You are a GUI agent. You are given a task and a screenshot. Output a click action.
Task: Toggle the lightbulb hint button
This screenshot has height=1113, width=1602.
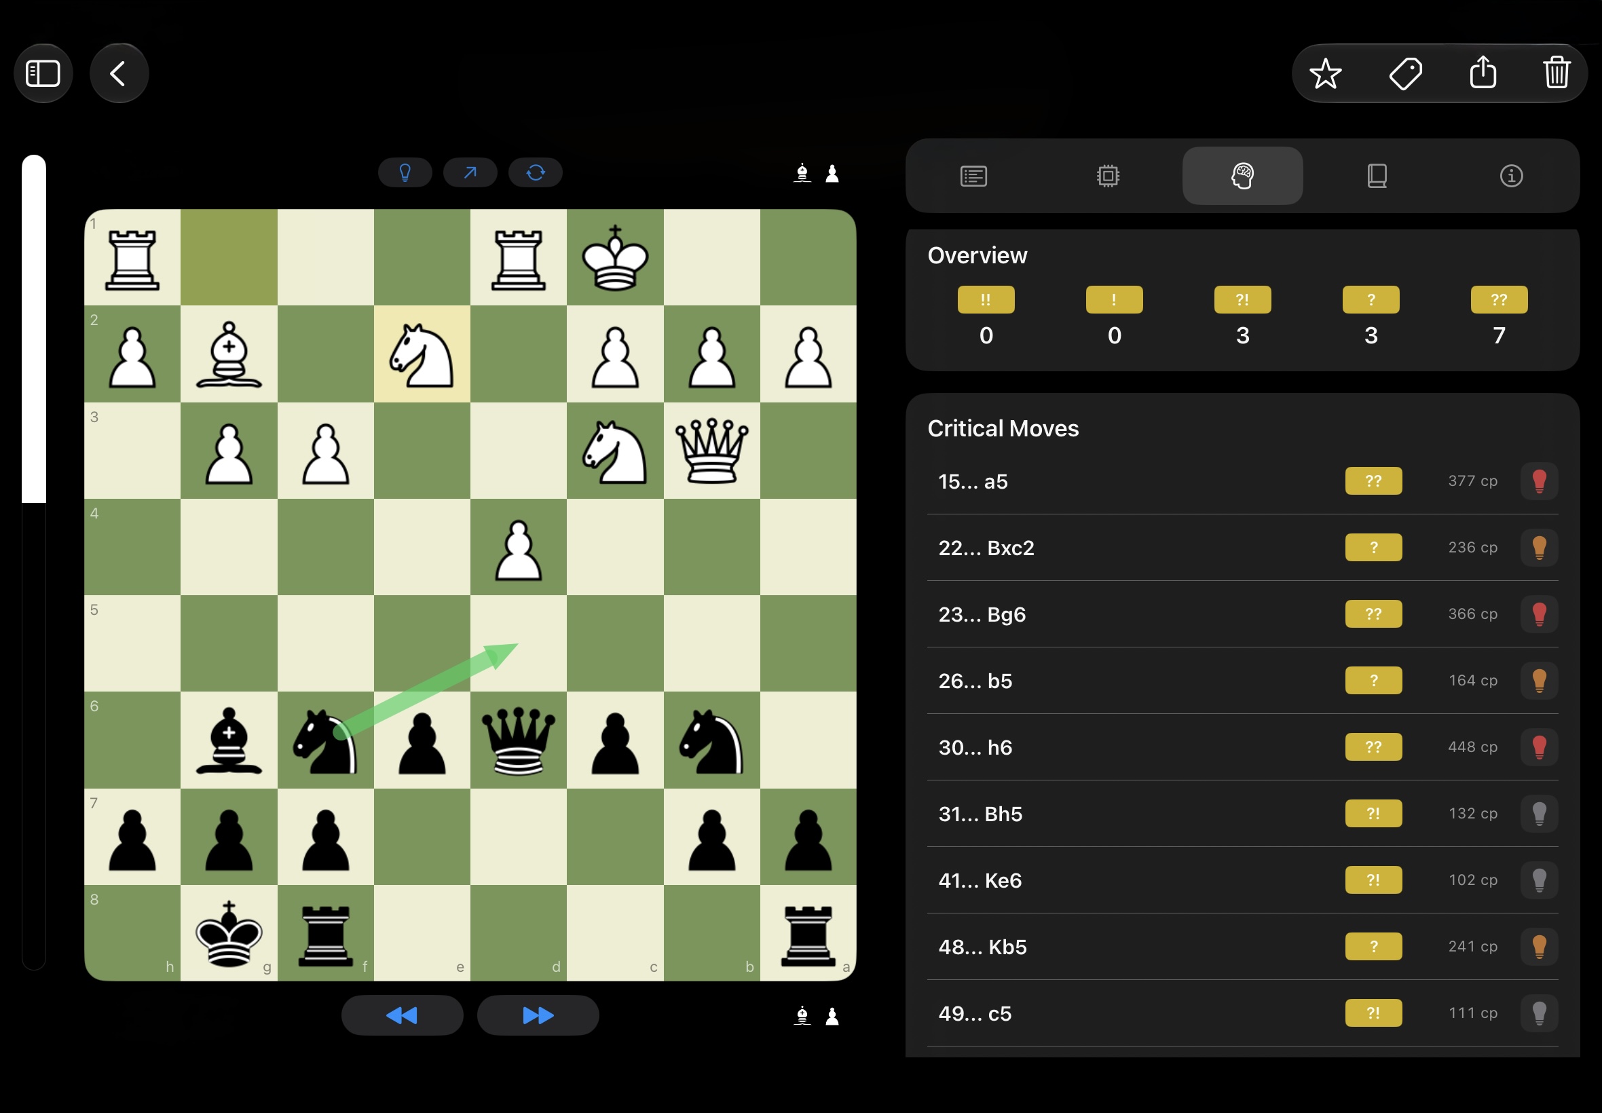405,172
